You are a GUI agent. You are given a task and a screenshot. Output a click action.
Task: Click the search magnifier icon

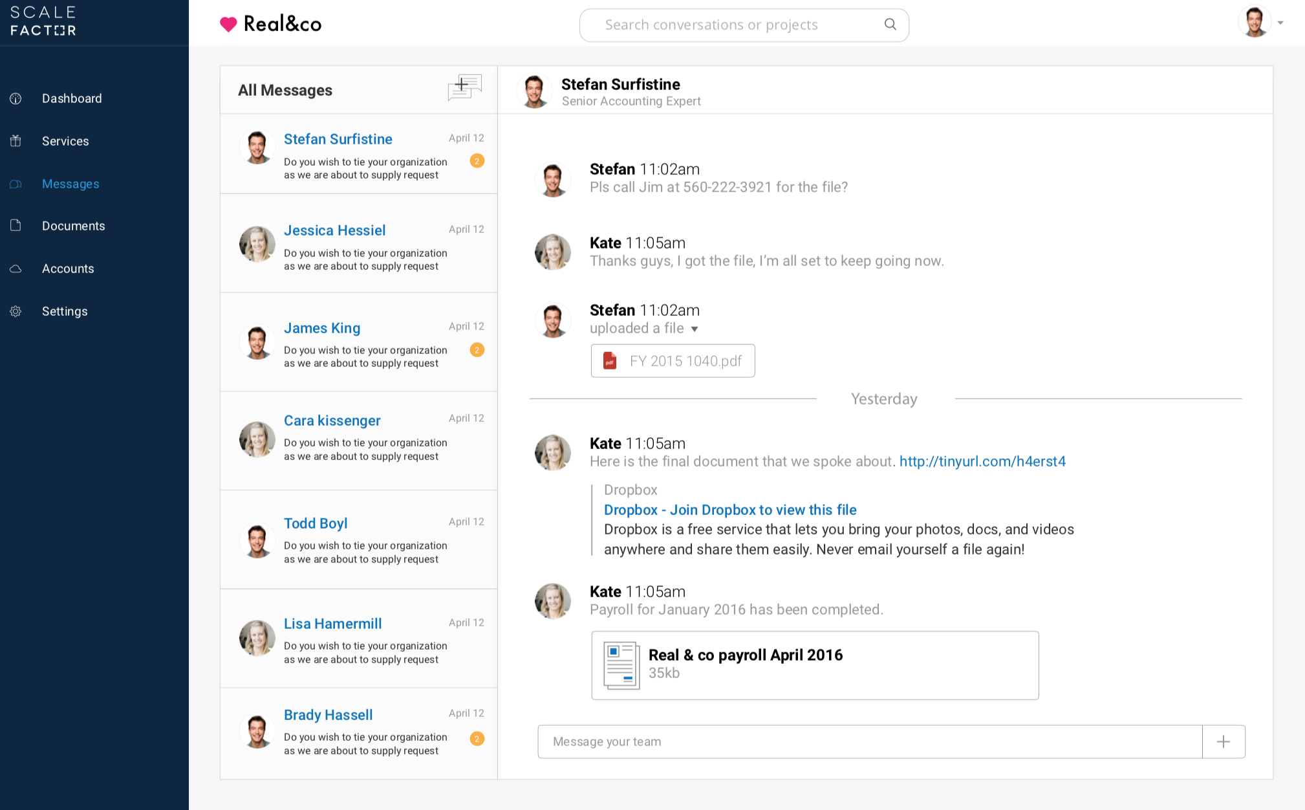pyautogui.click(x=890, y=25)
